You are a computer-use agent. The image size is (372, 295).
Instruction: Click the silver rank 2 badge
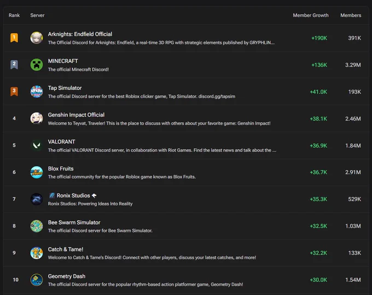[14, 65]
